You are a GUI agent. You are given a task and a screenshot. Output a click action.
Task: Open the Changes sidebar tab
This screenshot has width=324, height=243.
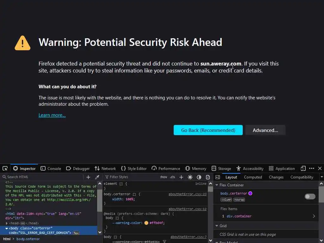(x=276, y=177)
